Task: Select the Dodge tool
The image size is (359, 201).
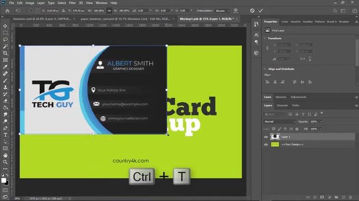Action: [5, 122]
